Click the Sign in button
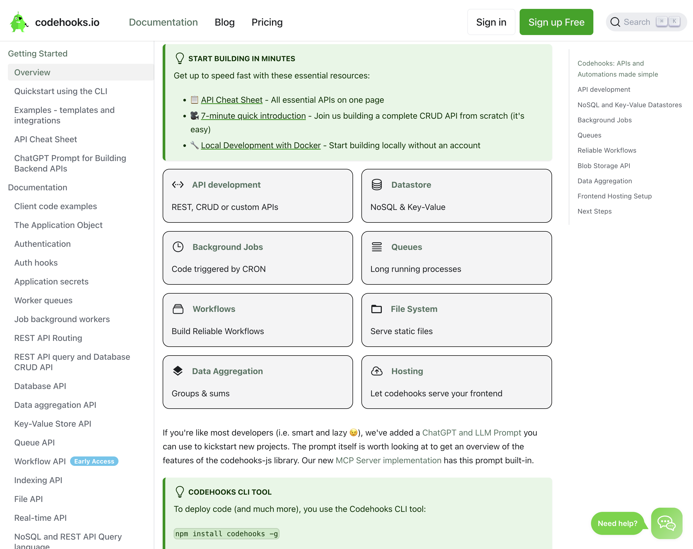Viewport: 693px width, 549px height. click(x=491, y=22)
